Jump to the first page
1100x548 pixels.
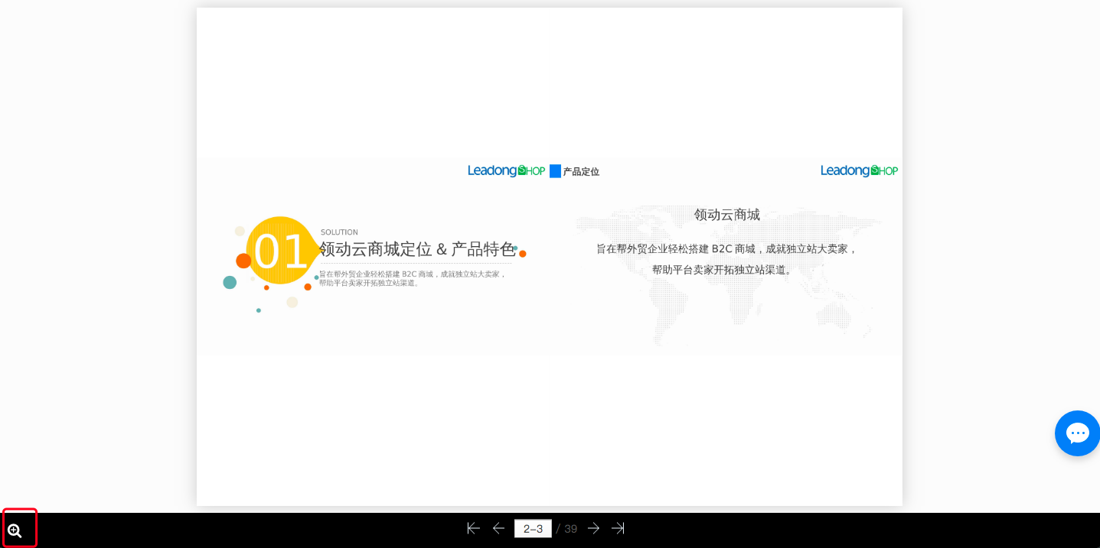(x=473, y=528)
